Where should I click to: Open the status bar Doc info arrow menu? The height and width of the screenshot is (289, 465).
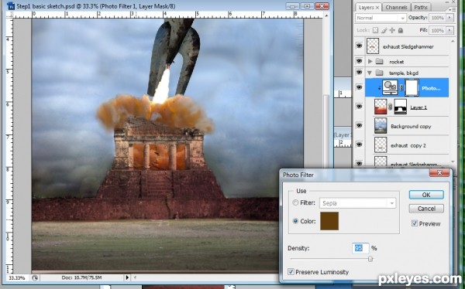tap(127, 277)
